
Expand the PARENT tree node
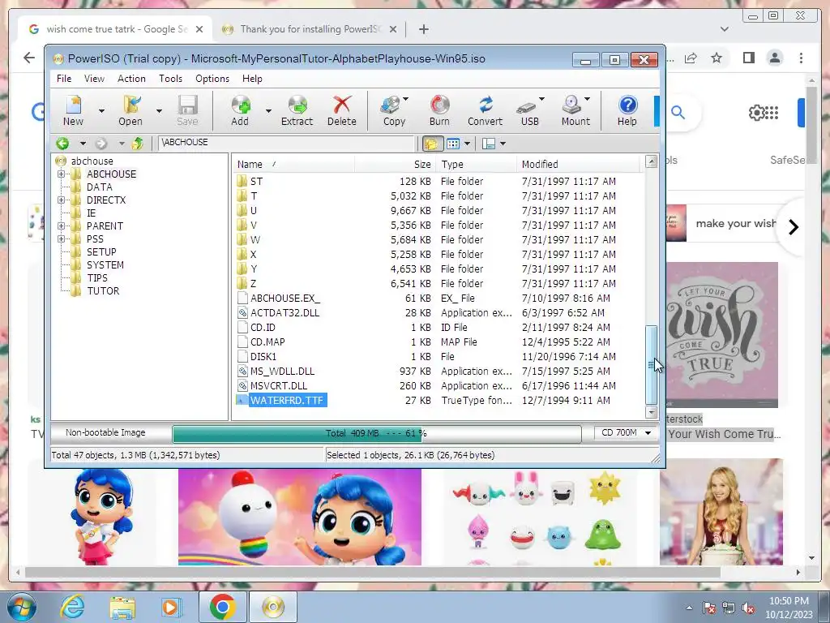(62, 226)
